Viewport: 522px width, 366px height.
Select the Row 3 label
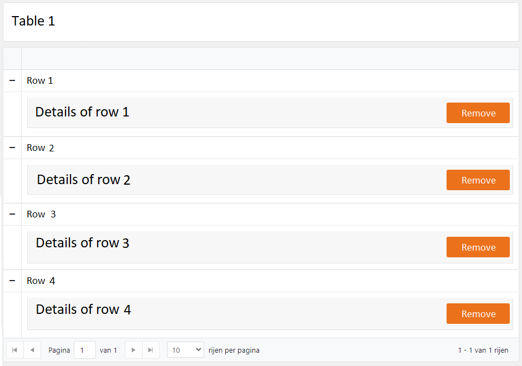coord(41,215)
